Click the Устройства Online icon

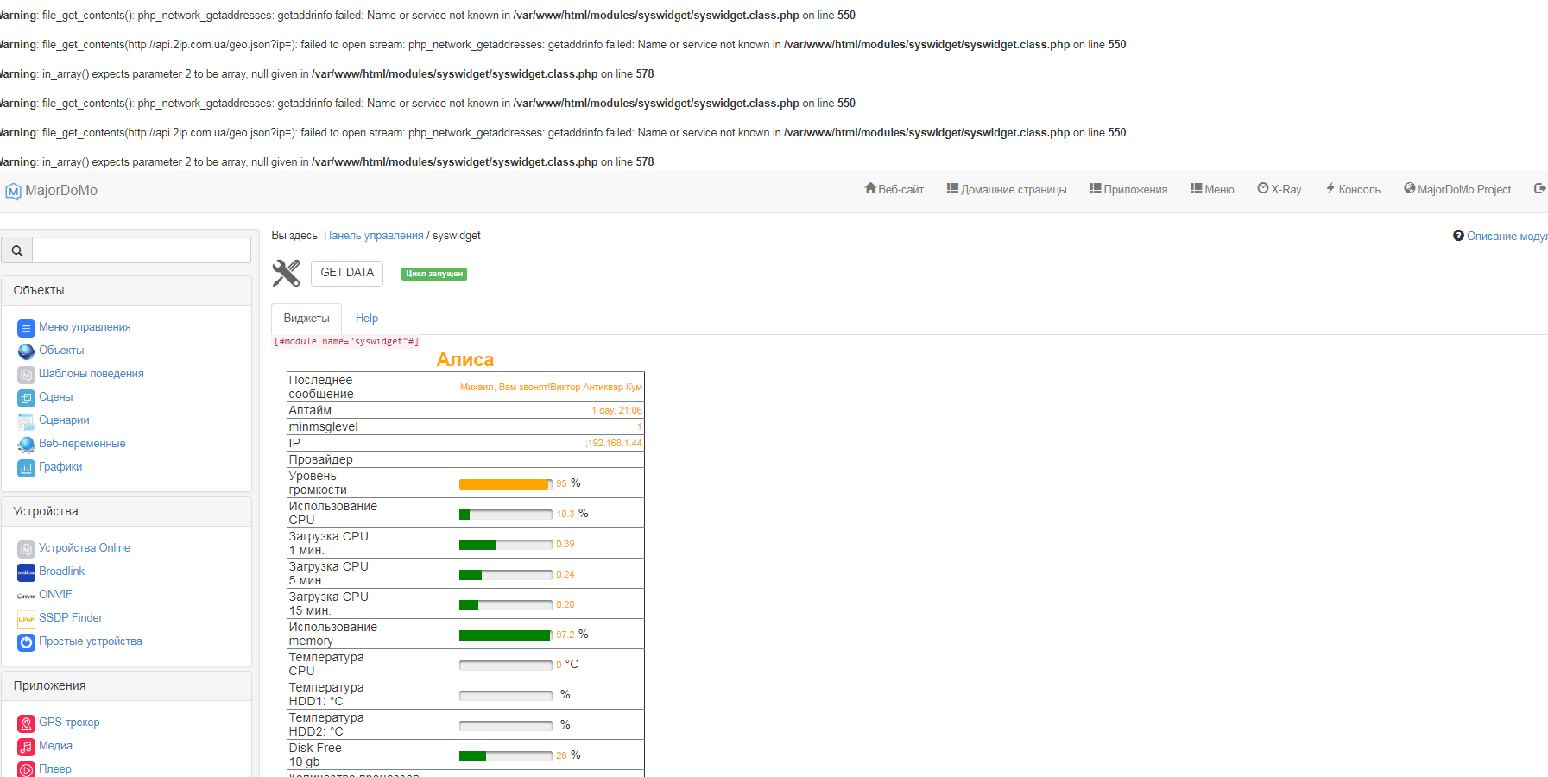coord(26,549)
